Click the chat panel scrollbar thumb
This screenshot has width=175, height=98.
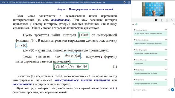[174, 82]
